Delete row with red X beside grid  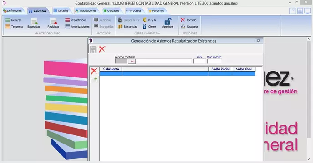pos(94,71)
